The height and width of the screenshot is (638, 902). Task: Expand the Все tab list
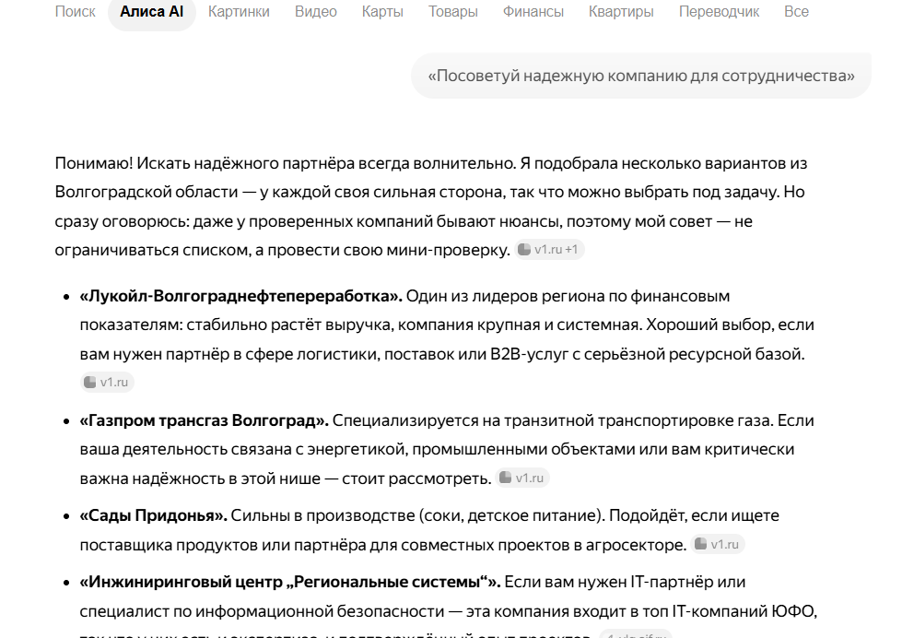[797, 11]
